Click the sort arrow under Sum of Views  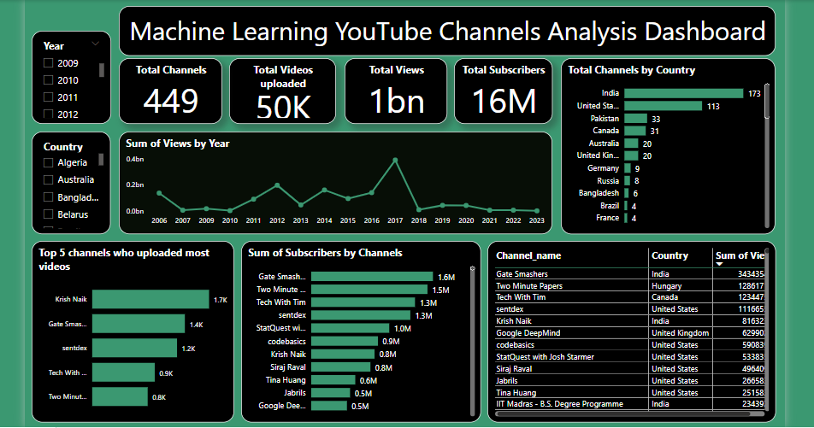click(x=721, y=265)
